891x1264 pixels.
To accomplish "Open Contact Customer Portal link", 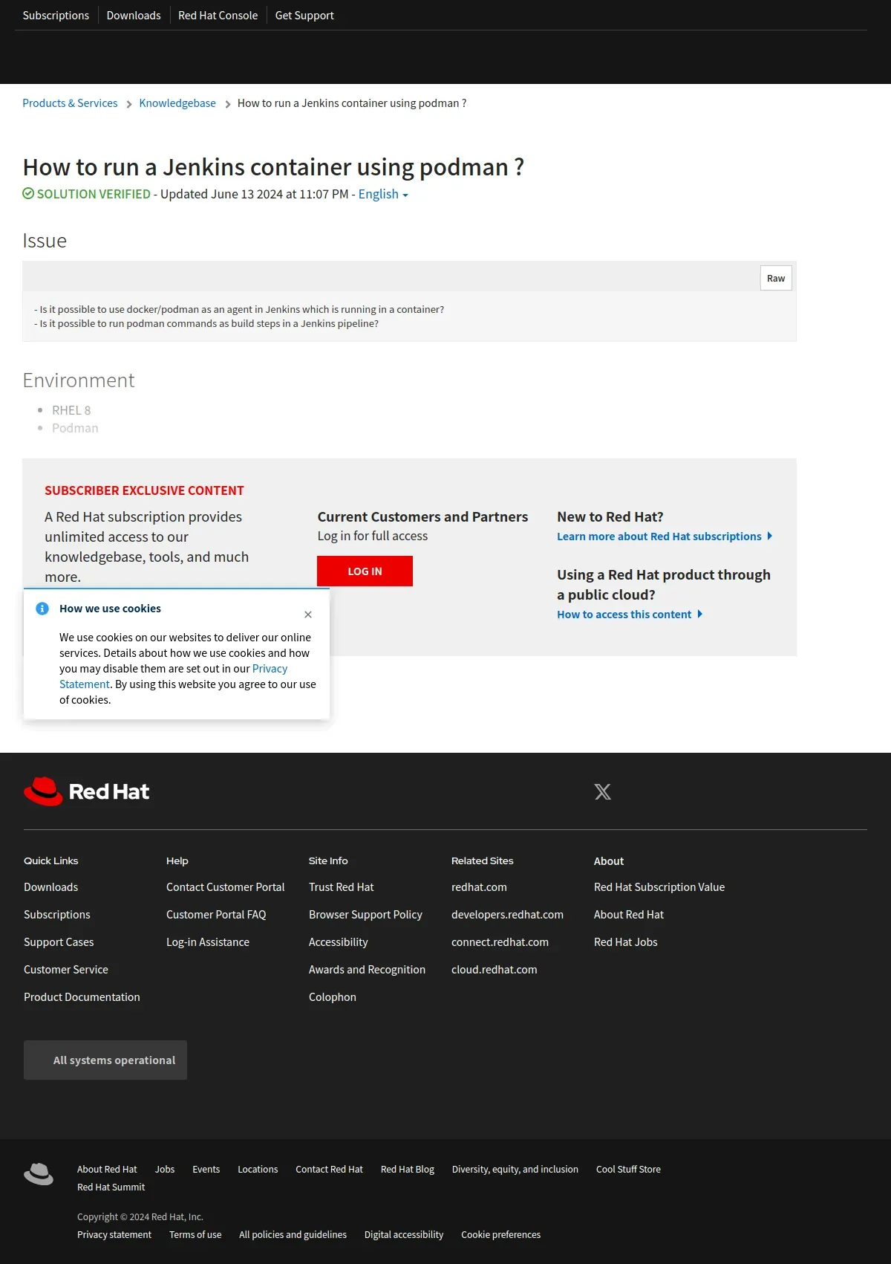I will point(226,887).
